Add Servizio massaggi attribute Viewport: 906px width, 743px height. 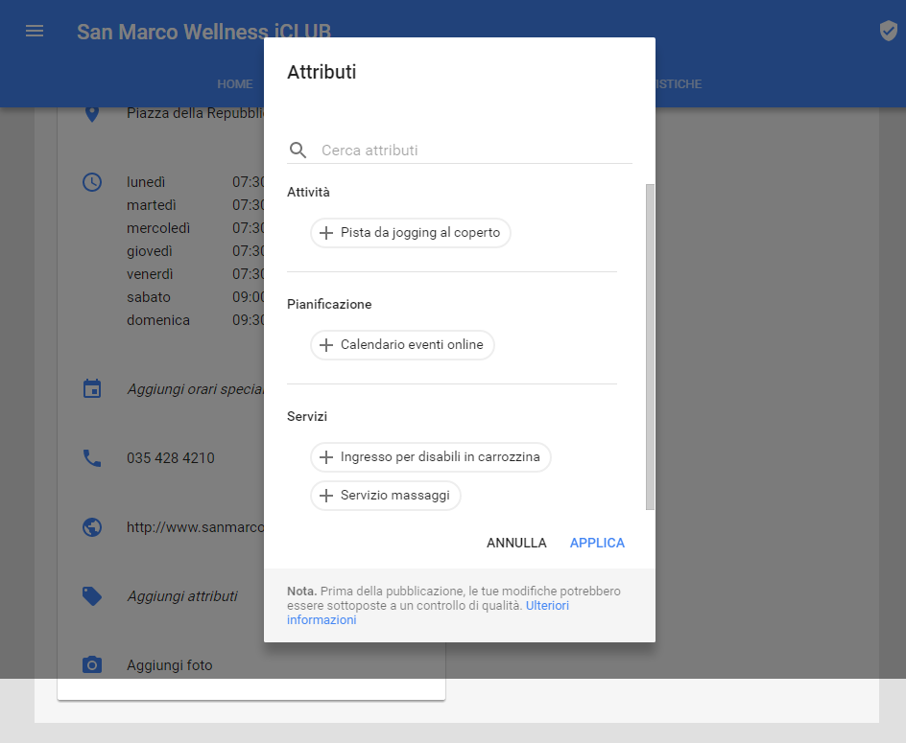coord(386,496)
